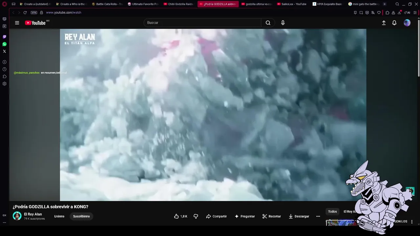Click the Recortar clip button
The width and height of the screenshot is (420, 236).
(271, 216)
